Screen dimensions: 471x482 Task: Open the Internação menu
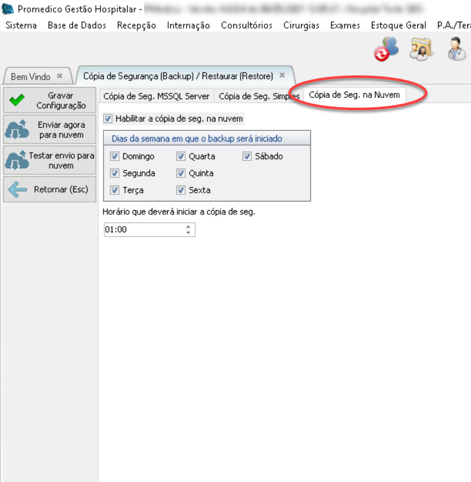[x=188, y=26]
